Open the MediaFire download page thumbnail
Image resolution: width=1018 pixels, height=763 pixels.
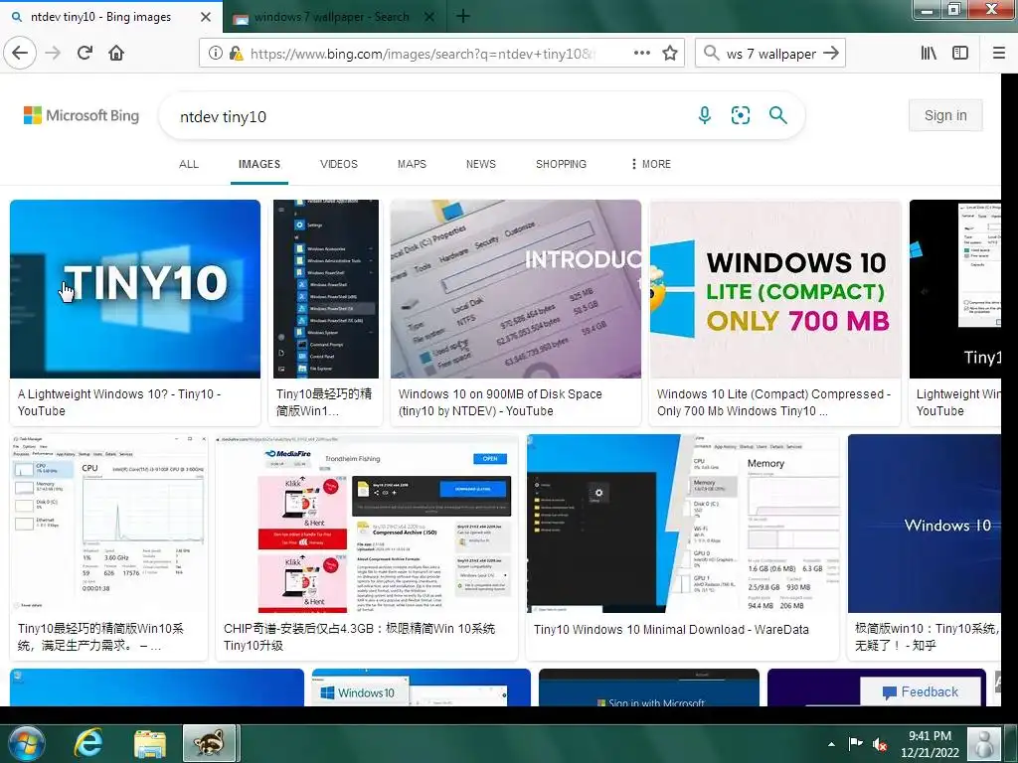coord(367,524)
